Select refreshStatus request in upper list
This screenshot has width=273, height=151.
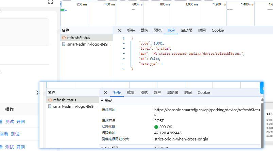(78, 38)
